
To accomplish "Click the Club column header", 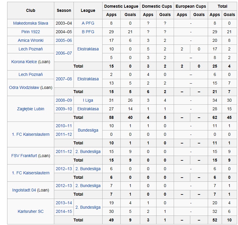I will [x=31, y=10].
